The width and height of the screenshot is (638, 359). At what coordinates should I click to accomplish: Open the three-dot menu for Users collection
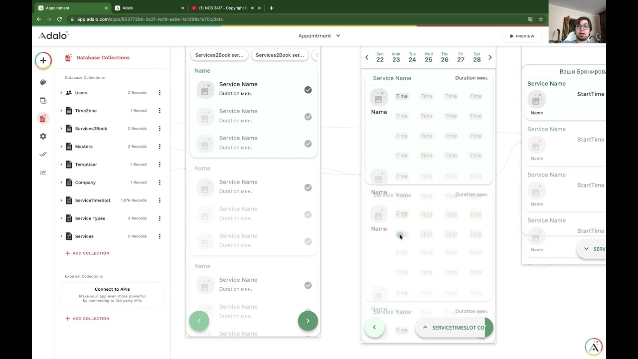159,93
